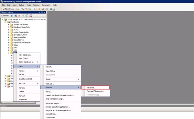Screen dimensions: 194x119
Task: Expand the System Databases folder
Action: 8,25
